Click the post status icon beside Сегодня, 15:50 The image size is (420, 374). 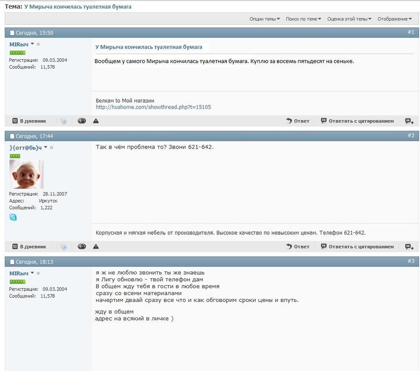12,33
